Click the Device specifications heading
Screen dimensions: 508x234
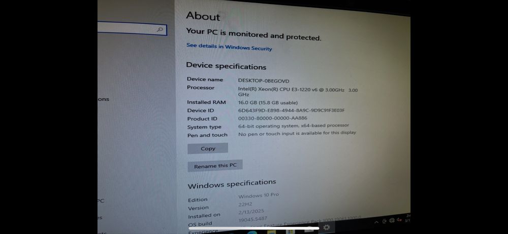[x=226, y=66]
